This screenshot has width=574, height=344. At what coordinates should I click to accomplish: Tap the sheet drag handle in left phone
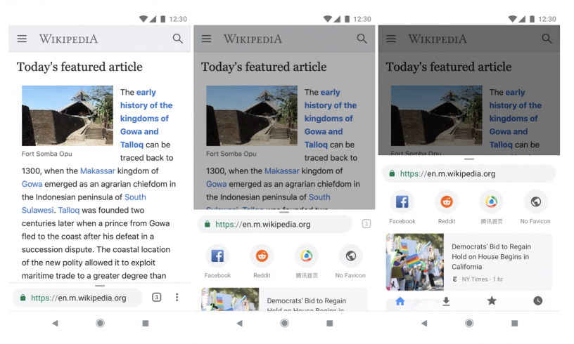[100, 286]
